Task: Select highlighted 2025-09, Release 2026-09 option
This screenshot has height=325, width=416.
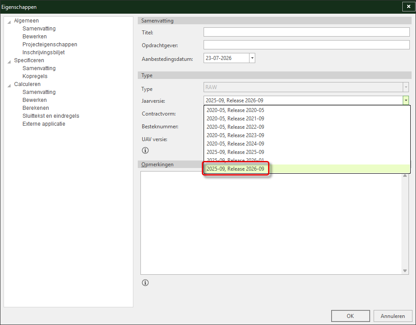Action: [x=307, y=169]
